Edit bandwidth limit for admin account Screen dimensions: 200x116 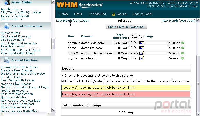point(141,43)
